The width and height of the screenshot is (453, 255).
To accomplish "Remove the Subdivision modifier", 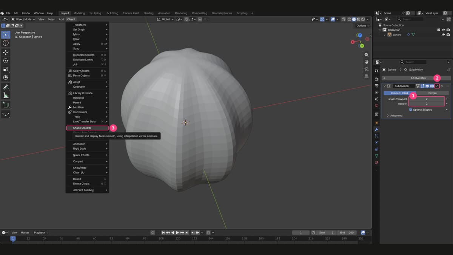I will [442, 86].
